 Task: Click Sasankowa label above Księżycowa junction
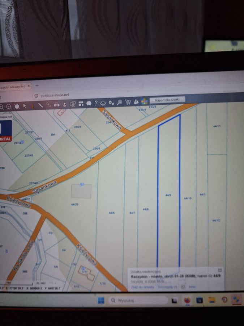44,187
